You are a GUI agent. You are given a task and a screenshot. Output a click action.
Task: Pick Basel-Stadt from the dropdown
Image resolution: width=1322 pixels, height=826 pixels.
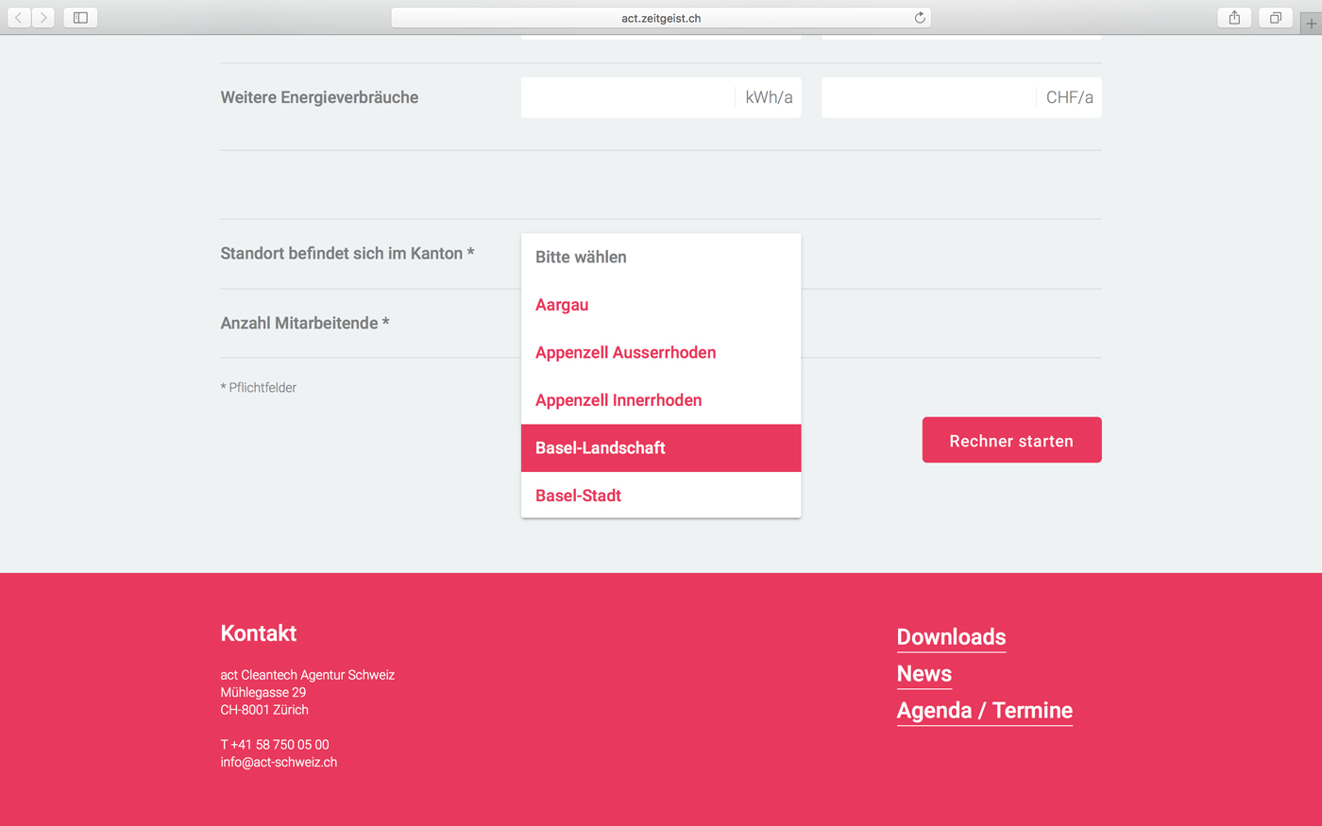pos(661,495)
